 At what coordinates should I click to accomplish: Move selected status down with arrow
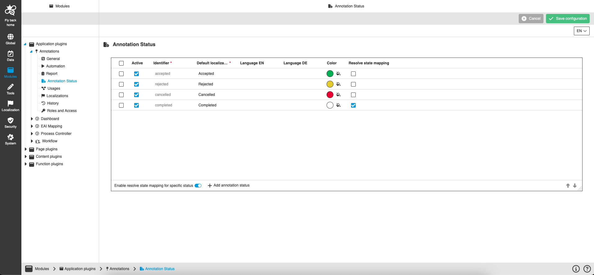575,186
